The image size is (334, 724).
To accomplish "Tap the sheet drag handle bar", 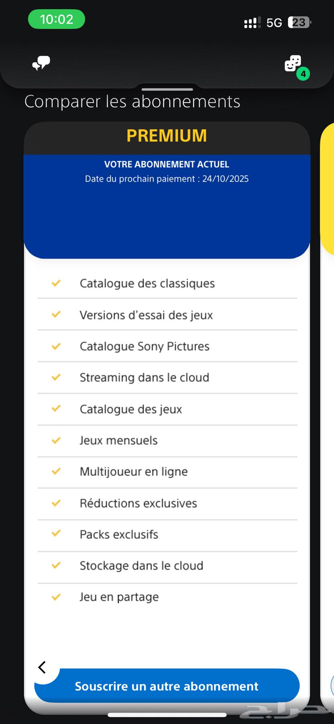I will (167, 89).
